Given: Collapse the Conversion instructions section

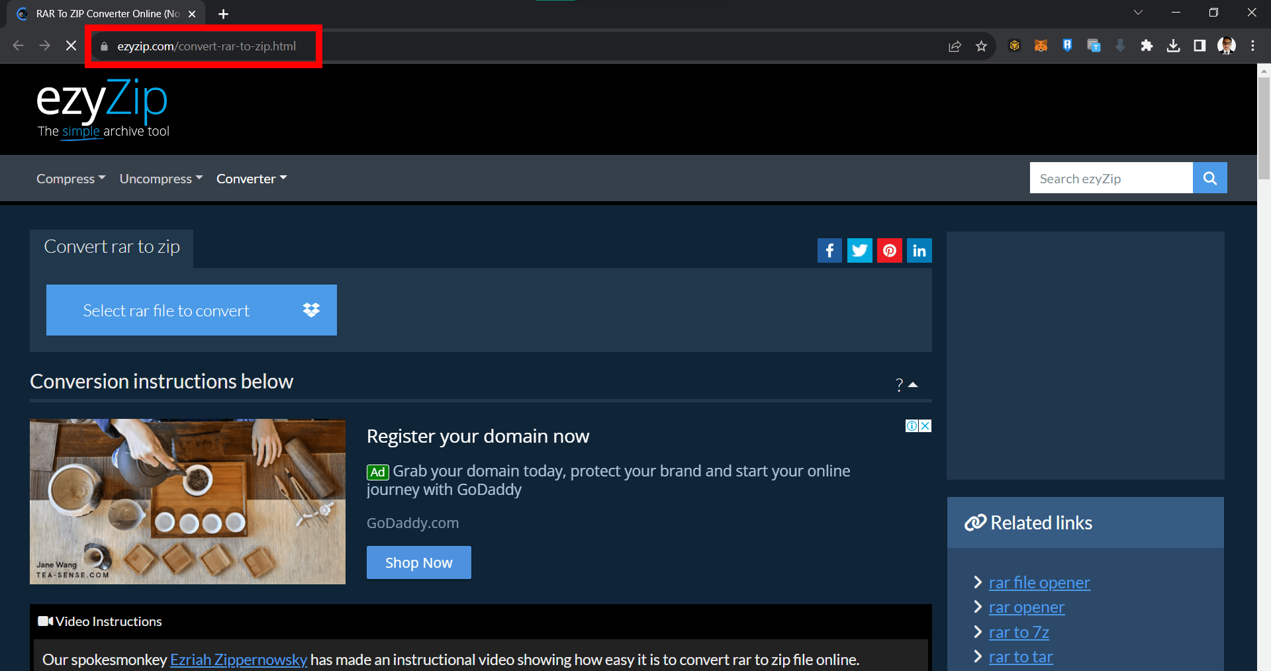Looking at the screenshot, I should (914, 384).
